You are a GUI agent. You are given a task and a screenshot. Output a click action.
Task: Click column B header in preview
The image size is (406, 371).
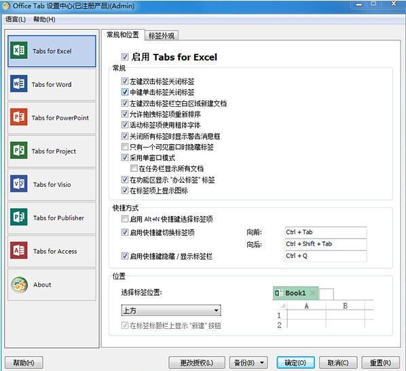(345, 306)
